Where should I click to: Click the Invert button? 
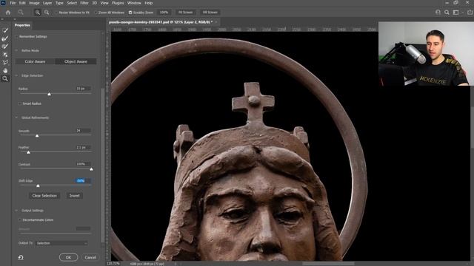(74, 196)
